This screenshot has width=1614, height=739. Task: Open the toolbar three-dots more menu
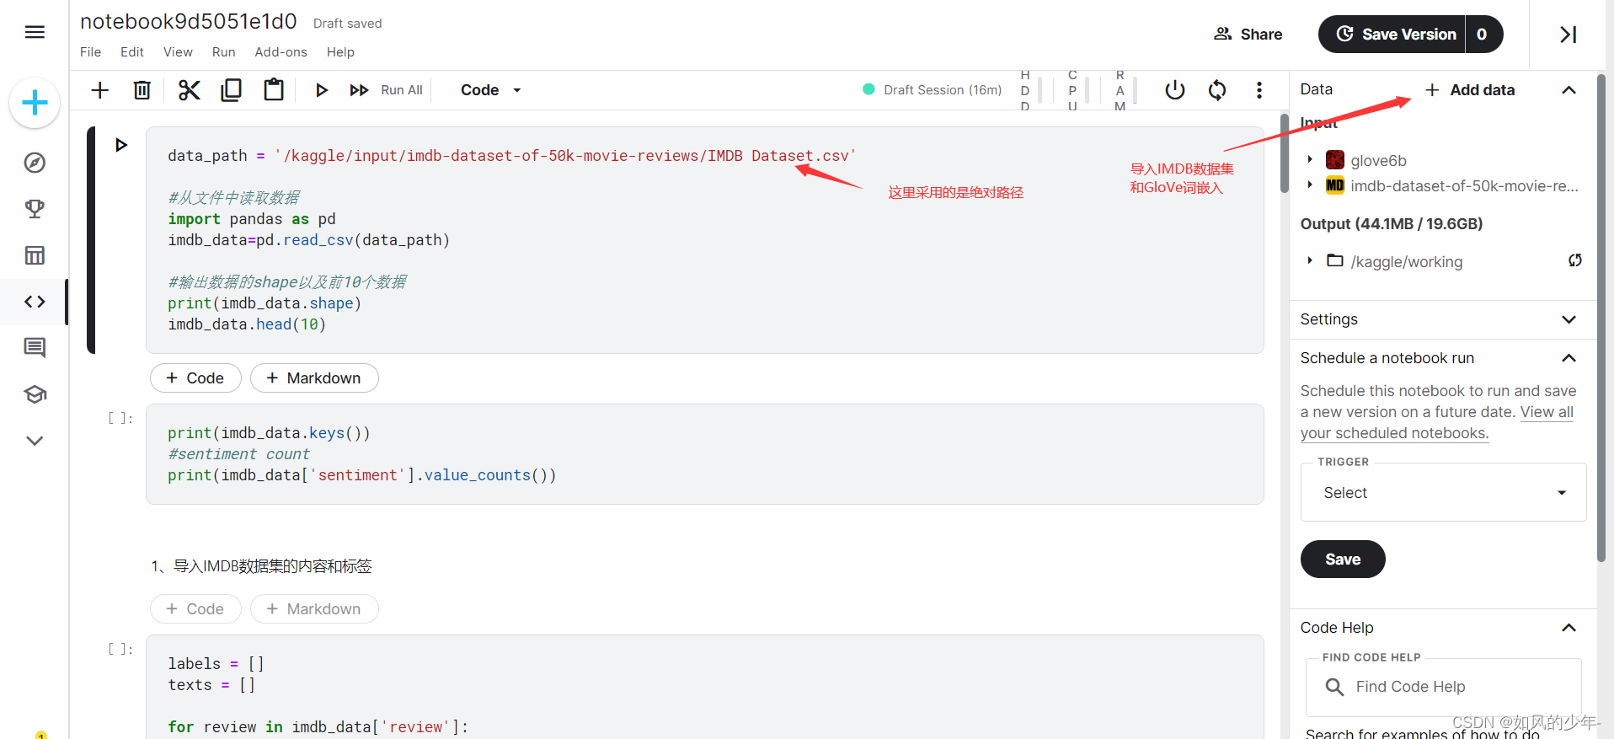[x=1259, y=90]
